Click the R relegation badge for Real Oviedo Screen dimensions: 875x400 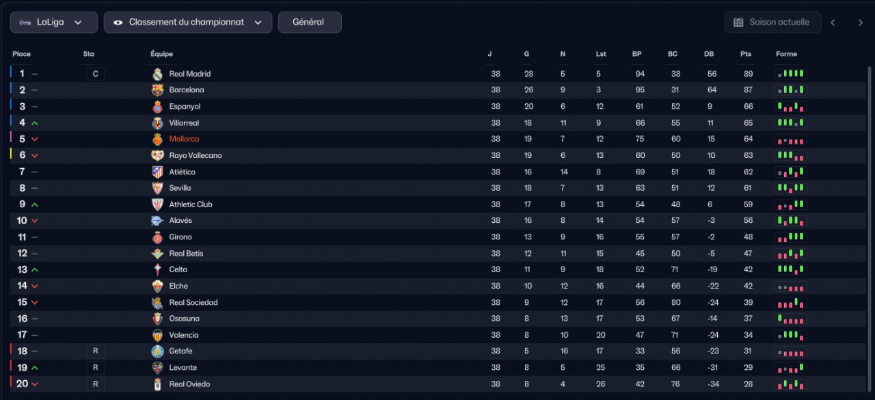96,384
